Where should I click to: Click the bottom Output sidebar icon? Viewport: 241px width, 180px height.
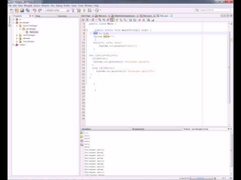click(x=82, y=145)
